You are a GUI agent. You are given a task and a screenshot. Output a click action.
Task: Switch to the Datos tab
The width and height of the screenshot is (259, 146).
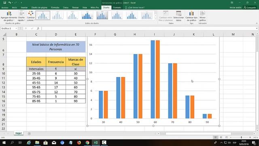coord(66,8)
